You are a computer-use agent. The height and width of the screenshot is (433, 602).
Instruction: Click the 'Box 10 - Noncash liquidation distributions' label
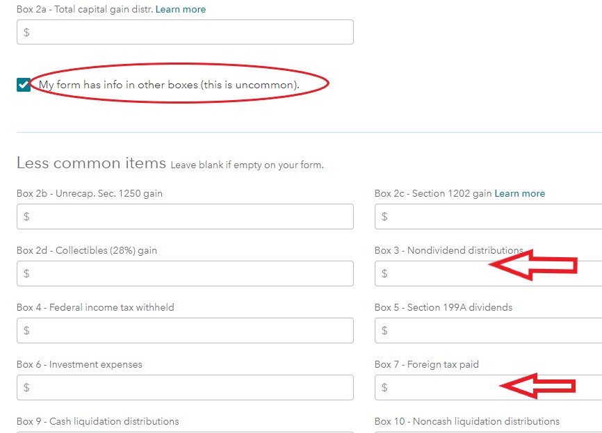[x=466, y=421]
